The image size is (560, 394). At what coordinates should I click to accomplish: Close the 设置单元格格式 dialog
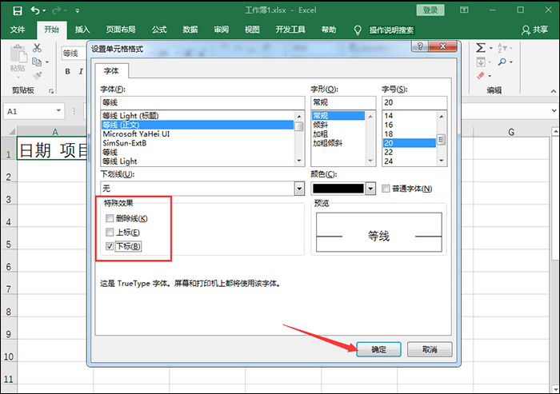(x=442, y=46)
